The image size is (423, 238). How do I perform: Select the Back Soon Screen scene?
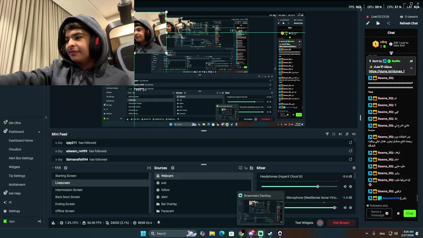click(x=101, y=197)
